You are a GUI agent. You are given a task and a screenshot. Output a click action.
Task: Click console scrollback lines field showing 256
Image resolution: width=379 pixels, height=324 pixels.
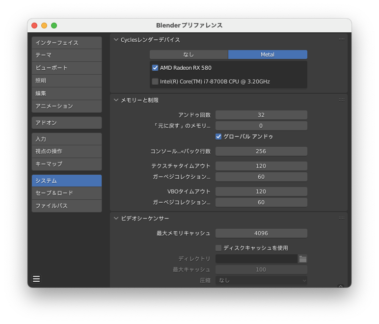(x=261, y=151)
